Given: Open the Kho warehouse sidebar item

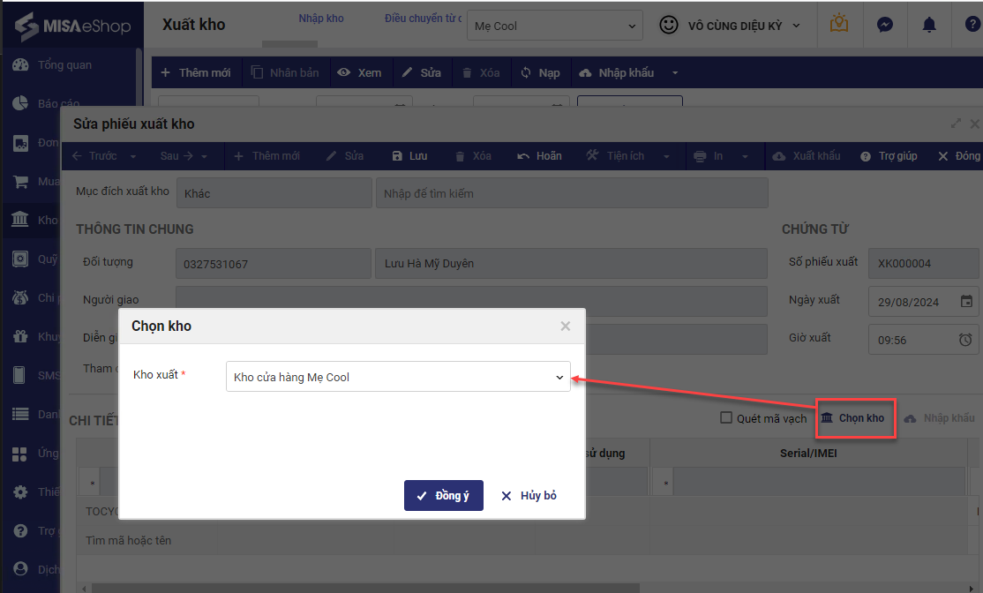Looking at the screenshot, I should (x=34, y=220).
